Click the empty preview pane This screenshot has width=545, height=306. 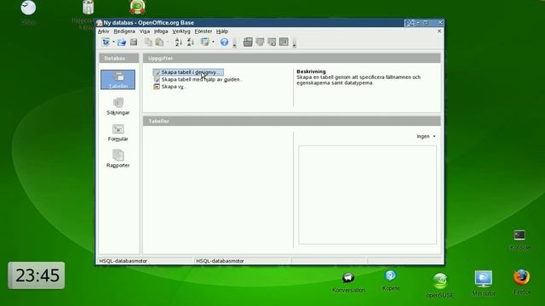coord(367,195)
